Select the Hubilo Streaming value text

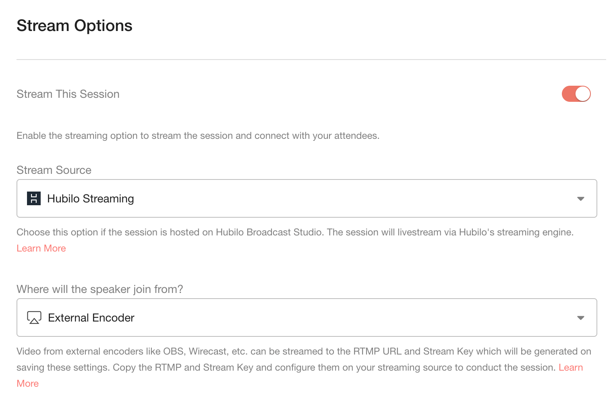(90, 199)
